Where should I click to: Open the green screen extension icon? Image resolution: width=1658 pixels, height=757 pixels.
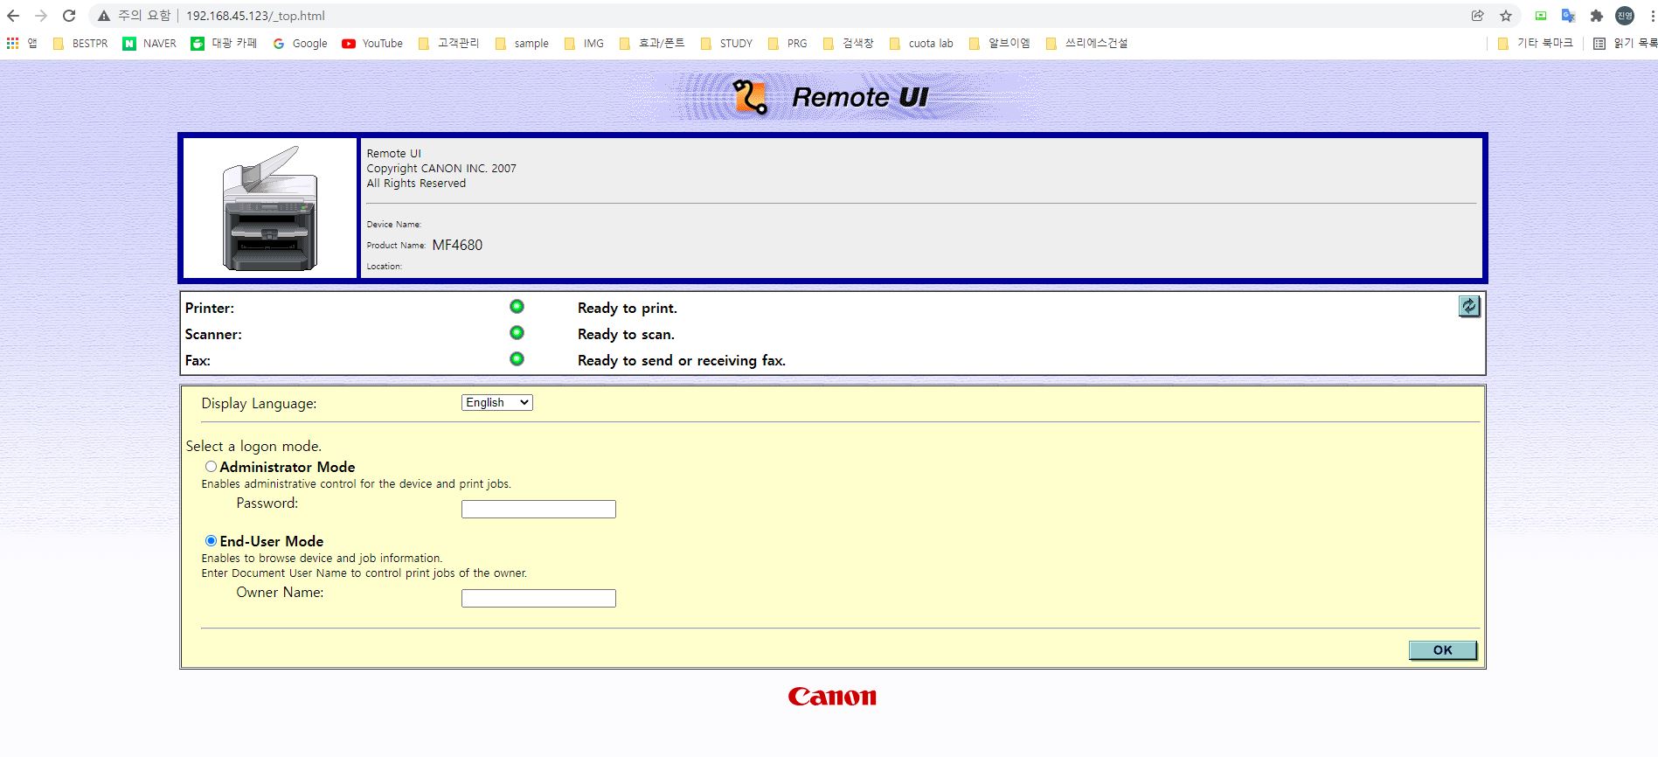[1541, 16]
